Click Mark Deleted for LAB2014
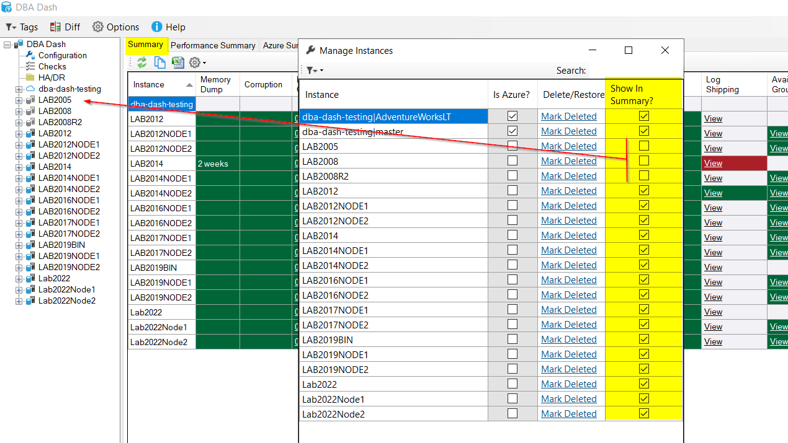This screenshot has width=788, height=443. coord(568,235)
